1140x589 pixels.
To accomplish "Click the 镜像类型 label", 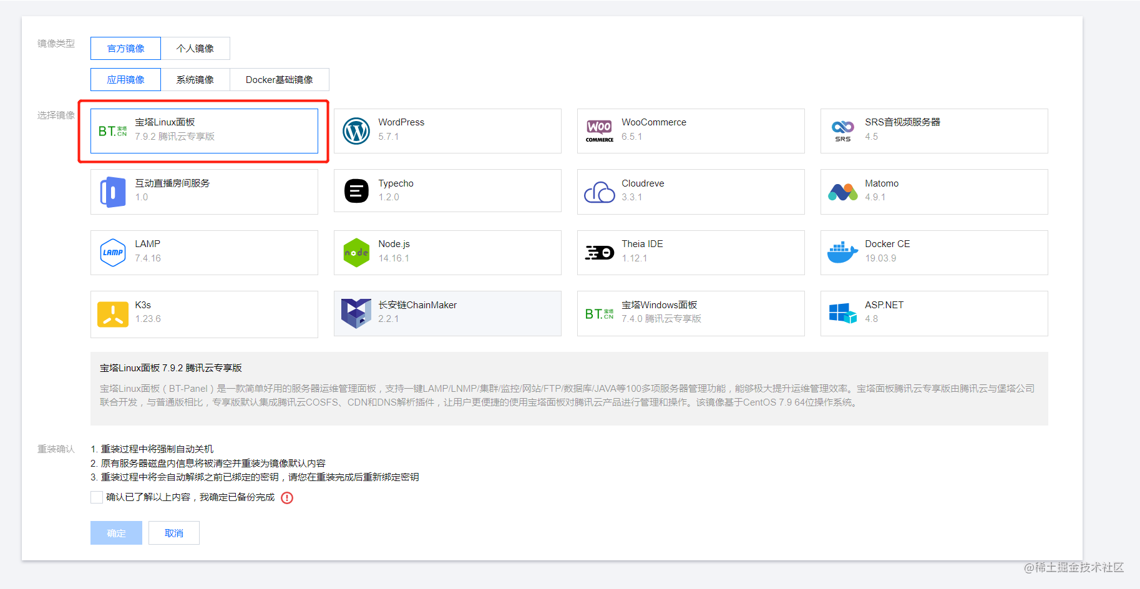I will pos(56,44).
